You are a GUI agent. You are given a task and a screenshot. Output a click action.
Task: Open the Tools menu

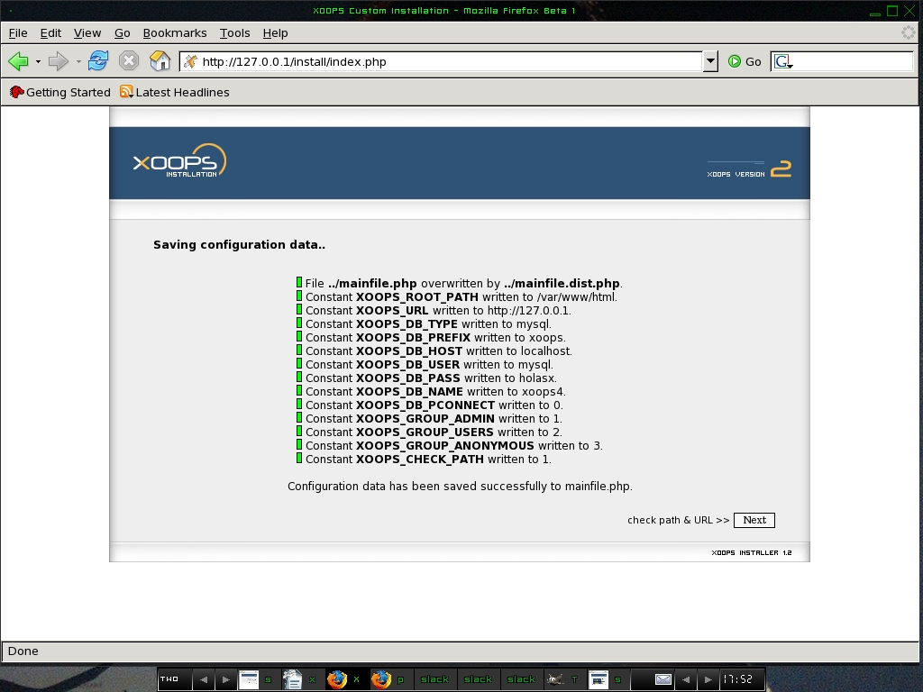(234, 32)
